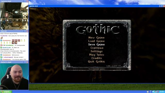Image resolution: width=165 pixels, height=93 pixels.
Task: Click the 'Welcome raiders!' chat message
Action: 19,57
